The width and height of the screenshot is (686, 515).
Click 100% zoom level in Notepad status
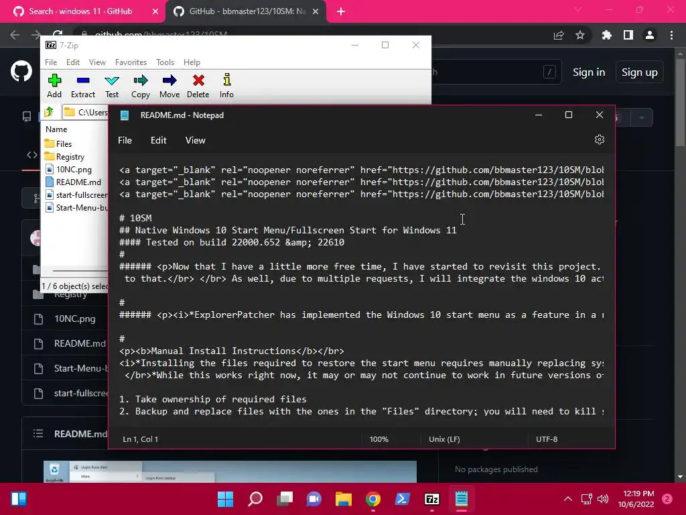(x=379, y=439)
